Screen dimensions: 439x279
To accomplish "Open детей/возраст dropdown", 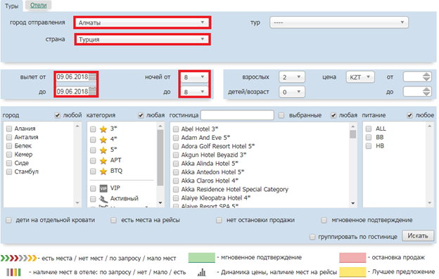I will tap(292, 91).
